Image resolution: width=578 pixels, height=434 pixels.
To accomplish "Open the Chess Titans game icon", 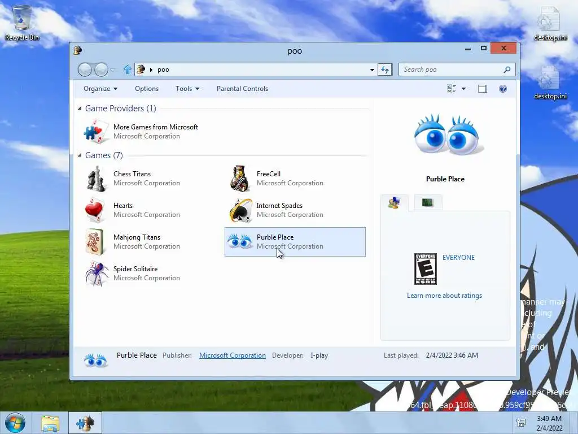I will [x=96, y=179].
